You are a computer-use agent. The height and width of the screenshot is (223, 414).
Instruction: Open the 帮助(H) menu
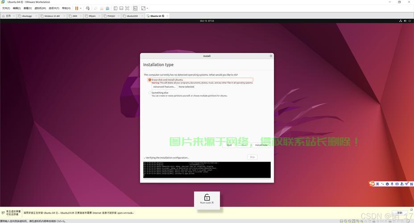point(66,8)
